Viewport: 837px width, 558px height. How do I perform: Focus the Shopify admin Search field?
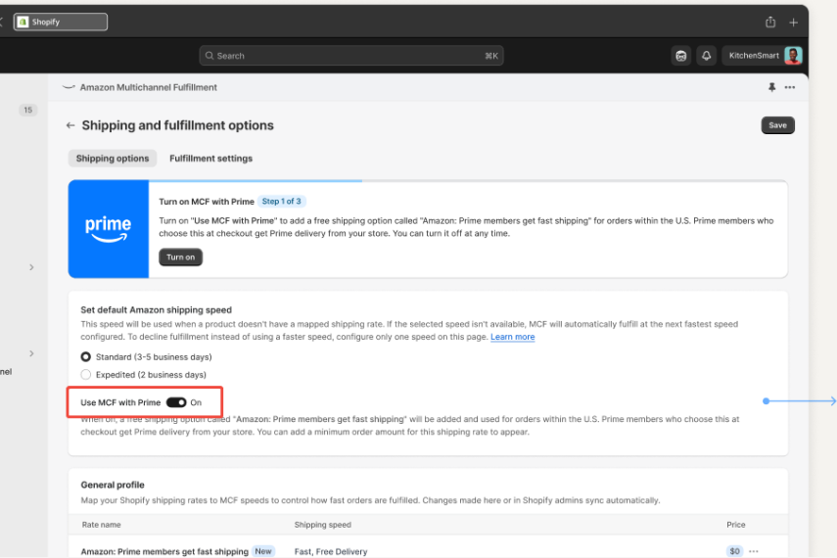[x=351, y=56]
